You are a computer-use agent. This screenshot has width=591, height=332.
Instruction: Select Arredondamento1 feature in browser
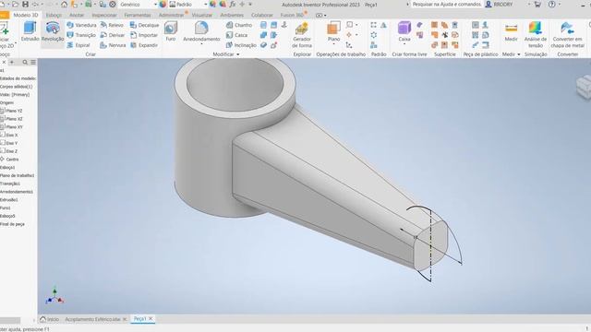point(17,192)
